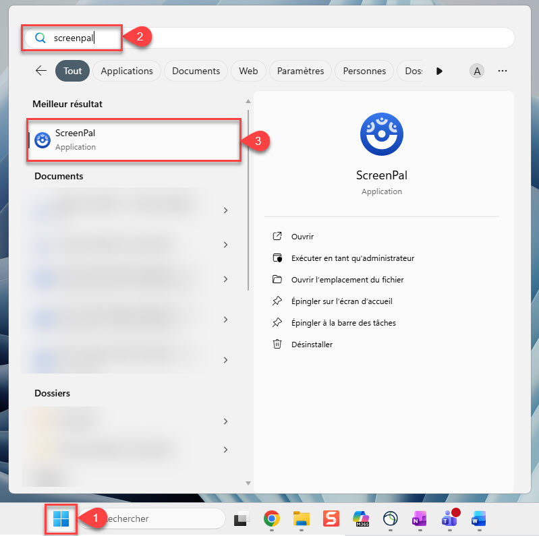The height and width of the screenshot is (536, 539).
Task: Choose Épingler sur l'écran d'accueil
Action: pyautogui.click(x=342, y=301)
